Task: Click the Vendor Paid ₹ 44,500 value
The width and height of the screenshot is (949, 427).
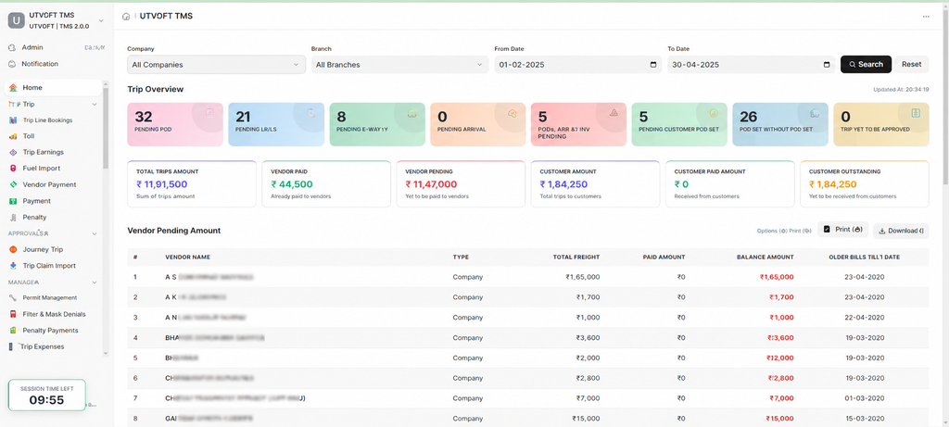Action: [292, 184]
